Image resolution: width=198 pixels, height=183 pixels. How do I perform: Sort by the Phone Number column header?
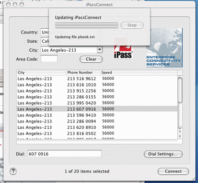[x=84, y=72]
